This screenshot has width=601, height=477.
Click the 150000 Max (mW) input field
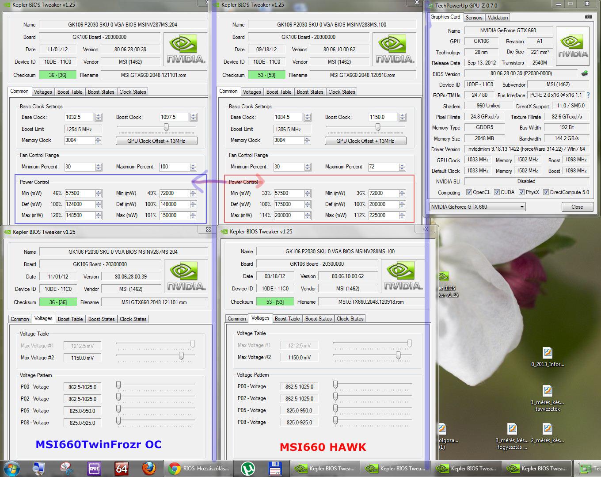(175, 215)
